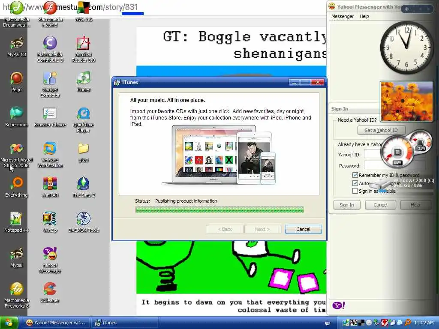The width and height of the screenshot is (439, 329).
Task: Enable Sign in as invisible checkbox
Action: [x=355, y=191]
